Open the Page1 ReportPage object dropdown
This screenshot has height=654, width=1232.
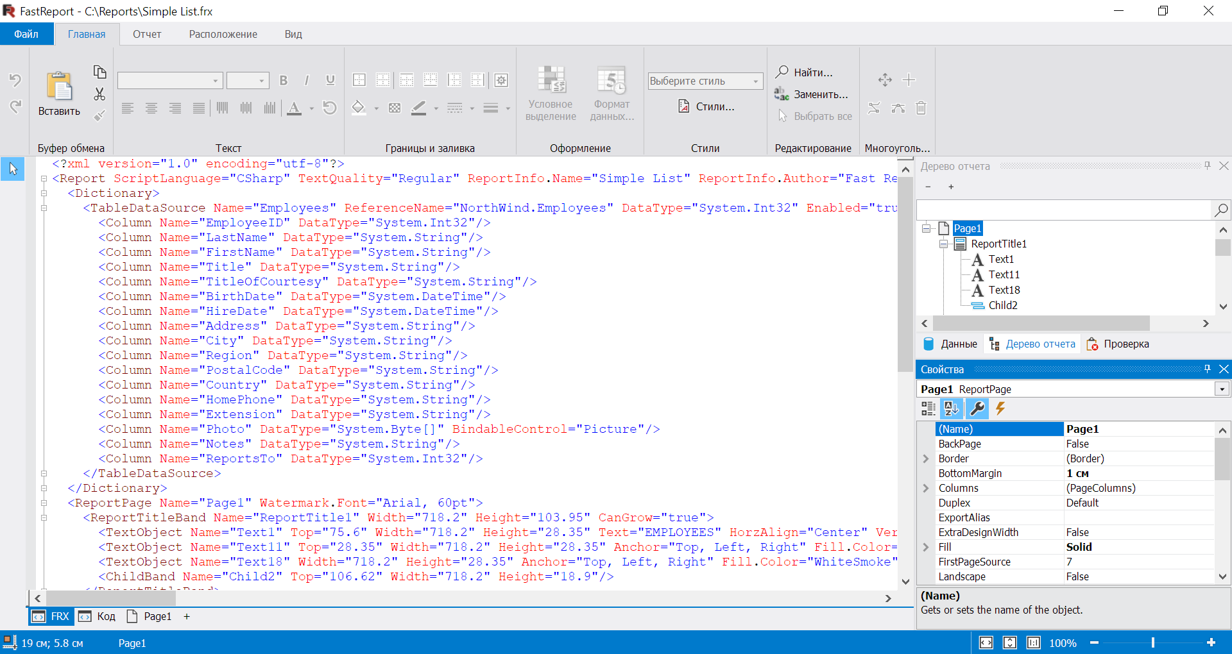click(x=1222, y=389)
